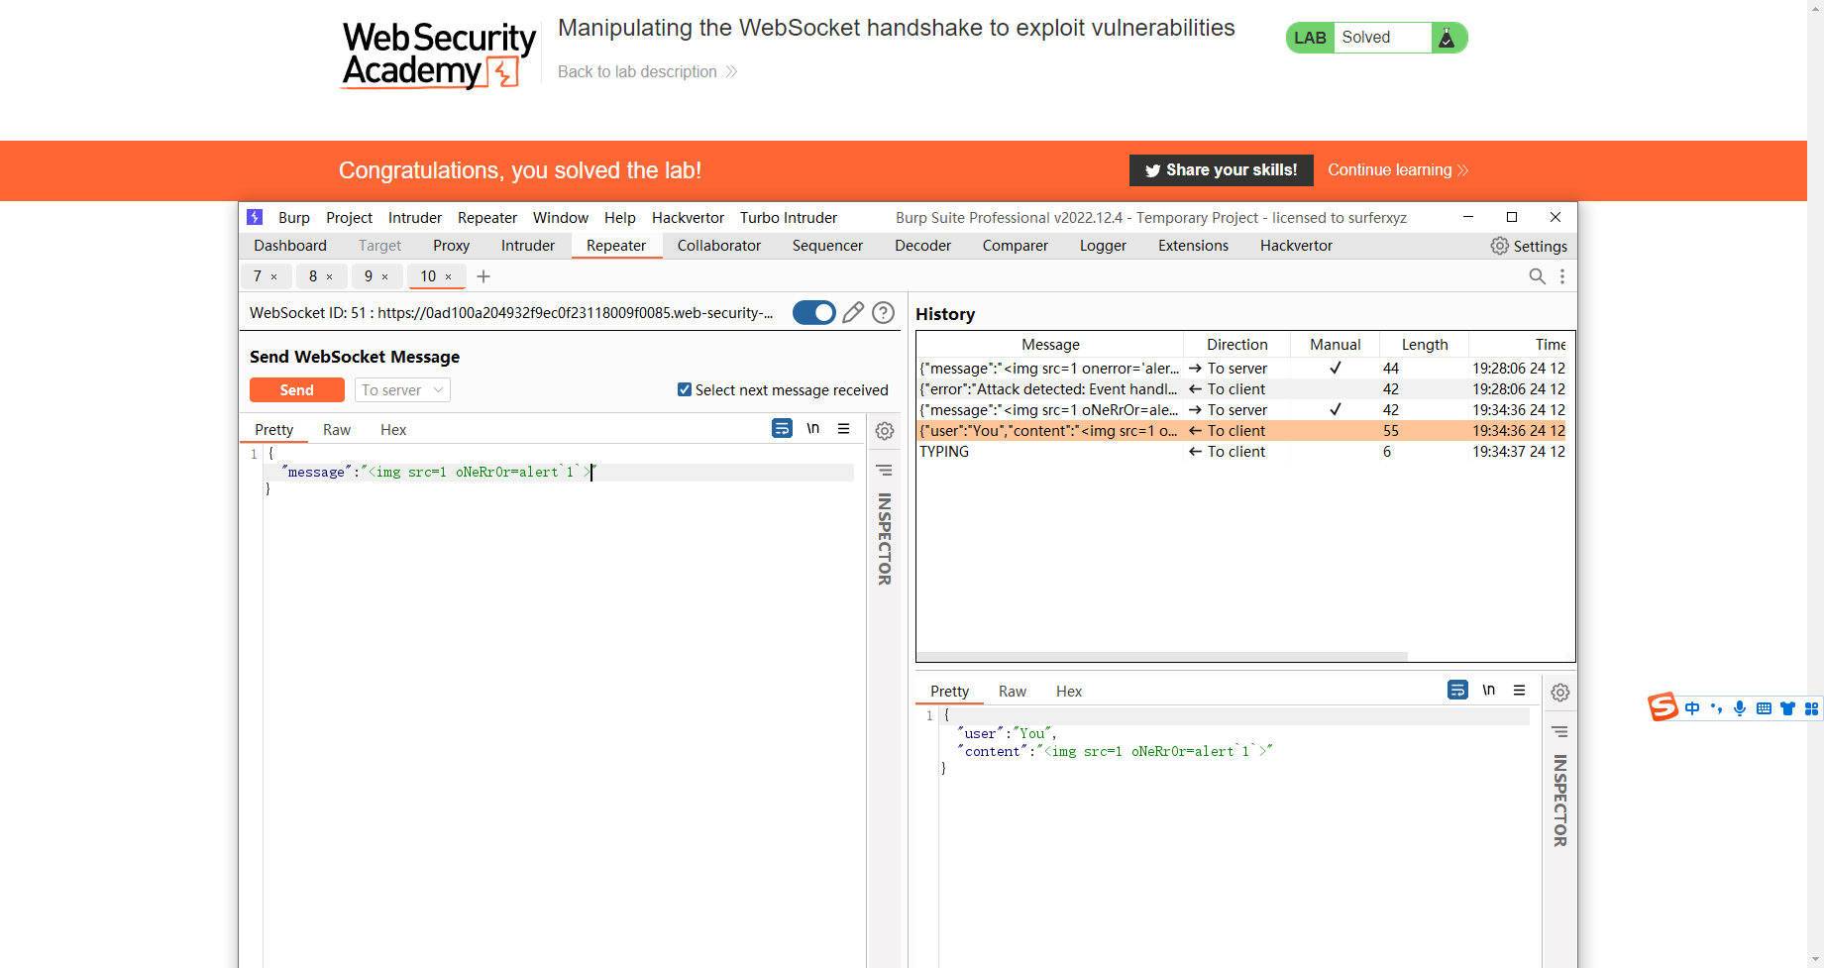Show non-printable characters with the \n icon
This screenshot has height=968, width=1824.
click(813, 428)
